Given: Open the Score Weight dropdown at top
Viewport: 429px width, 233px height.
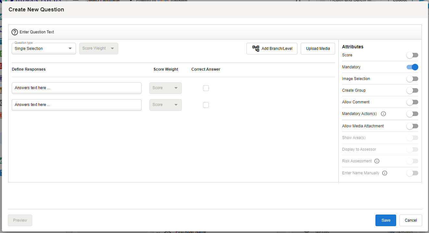Looking at the screenshot, I should coord(98,49).
